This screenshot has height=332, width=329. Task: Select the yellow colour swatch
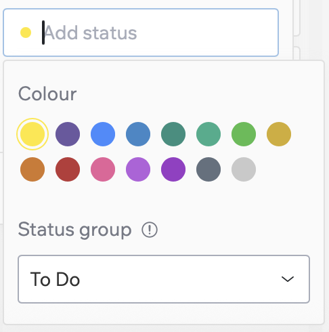coord(32,134)
